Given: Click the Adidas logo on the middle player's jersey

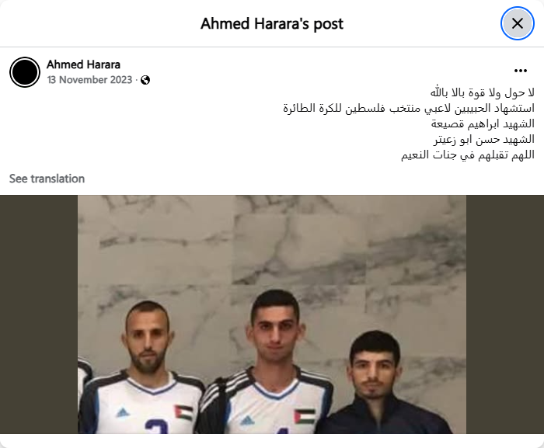Looking at the screenshot, I should (247, 421).
